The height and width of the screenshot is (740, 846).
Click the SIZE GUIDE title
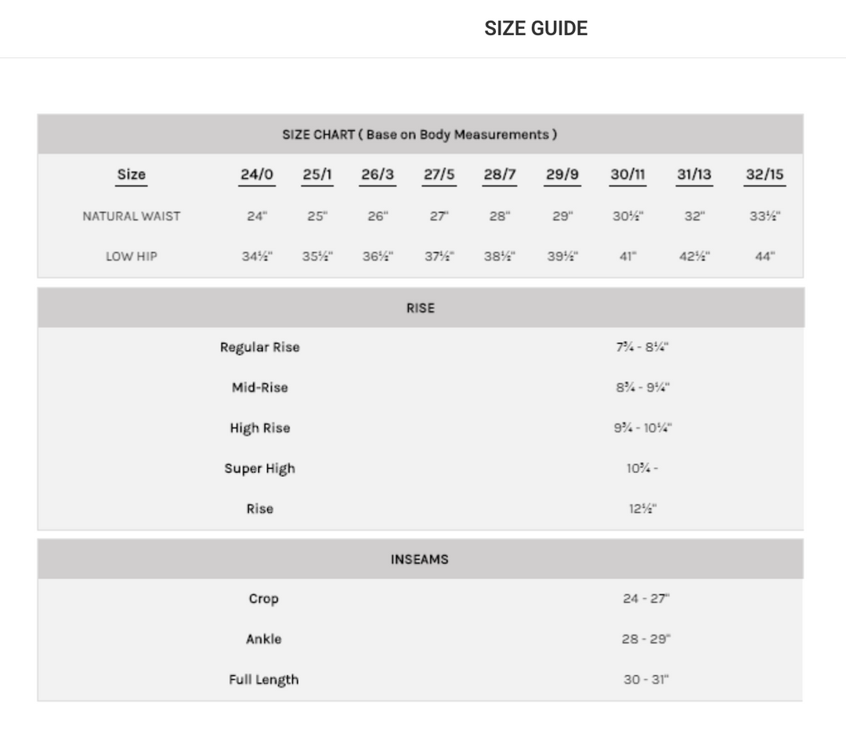pos(536,29)
